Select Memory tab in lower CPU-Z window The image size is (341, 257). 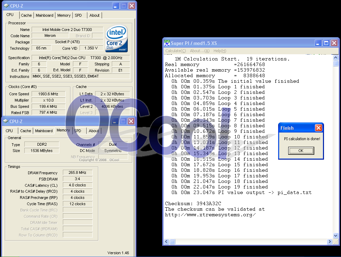point(63,130)
